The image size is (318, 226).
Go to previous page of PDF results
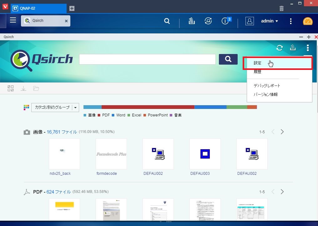click(x=273, y=192)
